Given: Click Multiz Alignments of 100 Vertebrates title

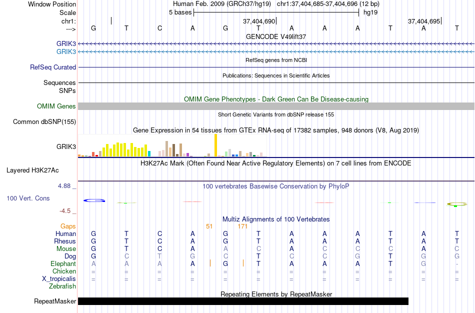Looking at the screenshot, I should tap(276, 219).
